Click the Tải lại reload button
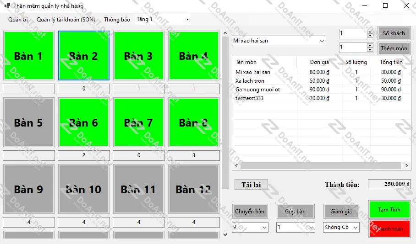The width and height of the screenshot is (416, 244). (251, 185)
